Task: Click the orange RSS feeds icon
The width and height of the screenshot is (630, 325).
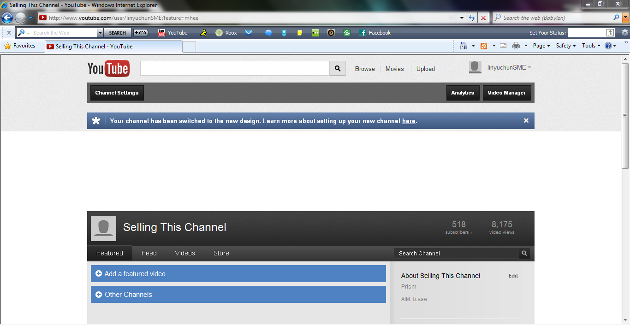Action: (484, 46)
